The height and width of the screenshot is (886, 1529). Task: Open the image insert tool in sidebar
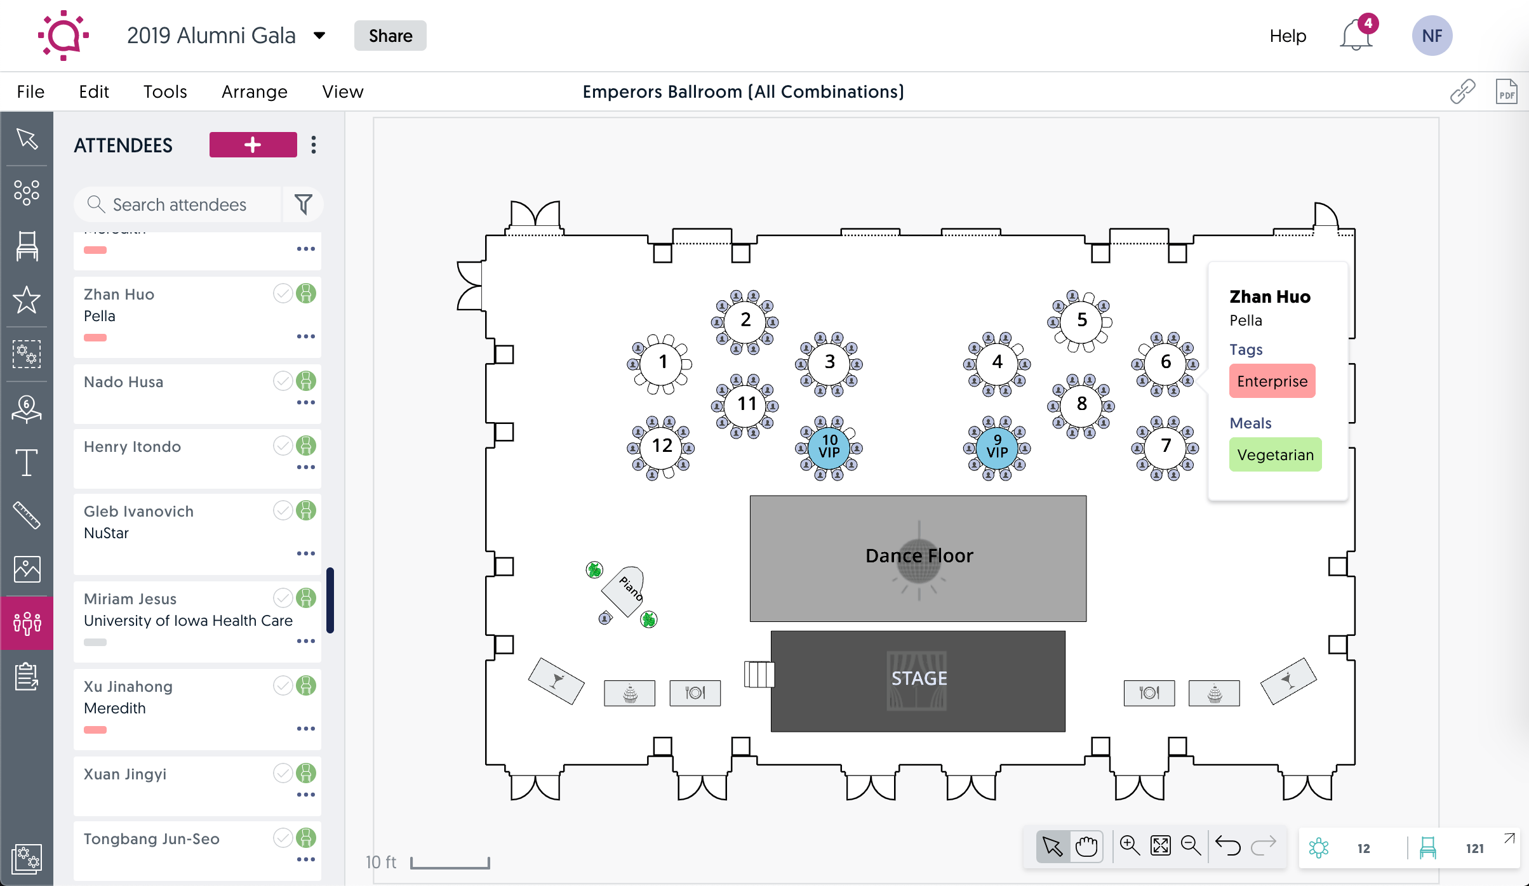point(27,569)
